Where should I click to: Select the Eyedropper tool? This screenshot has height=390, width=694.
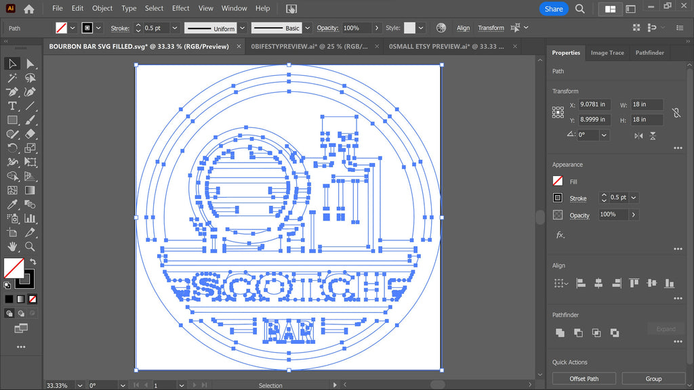point(12,204)
